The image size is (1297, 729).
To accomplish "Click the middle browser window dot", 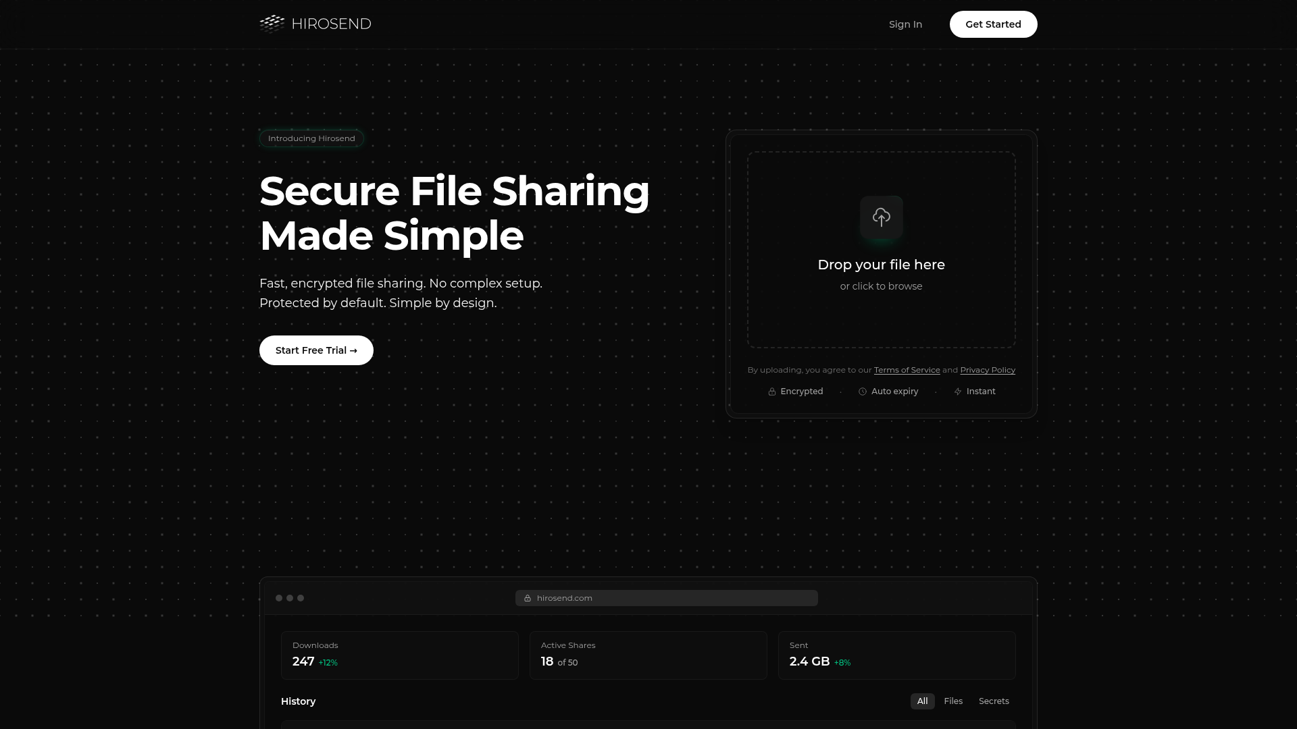I will coord(290,597).
